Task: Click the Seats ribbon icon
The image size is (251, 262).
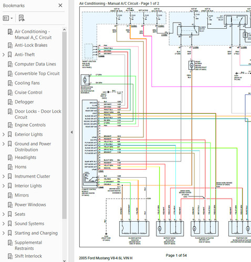Action: (x=10, y=214)
